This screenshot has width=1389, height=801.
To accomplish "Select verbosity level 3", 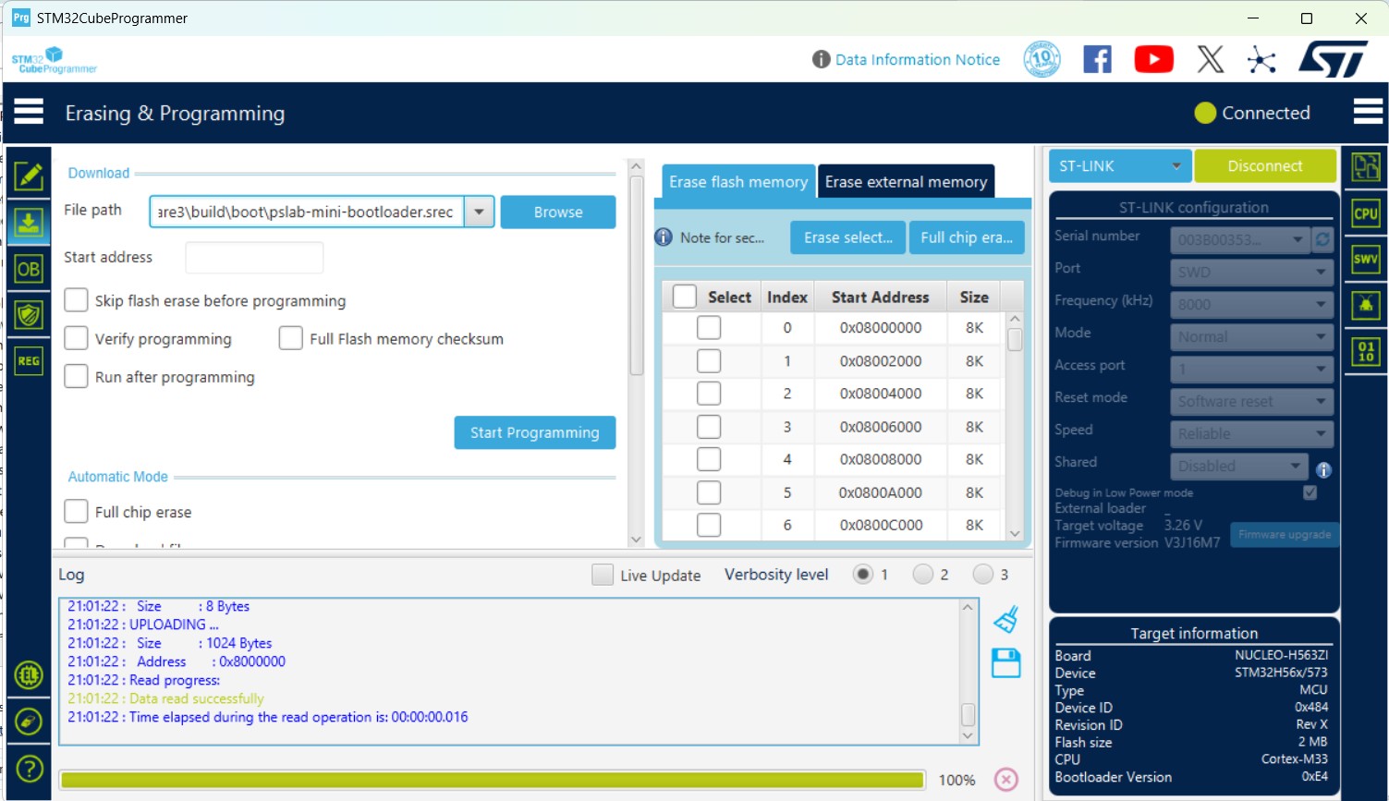I will [x=982, y=574].
